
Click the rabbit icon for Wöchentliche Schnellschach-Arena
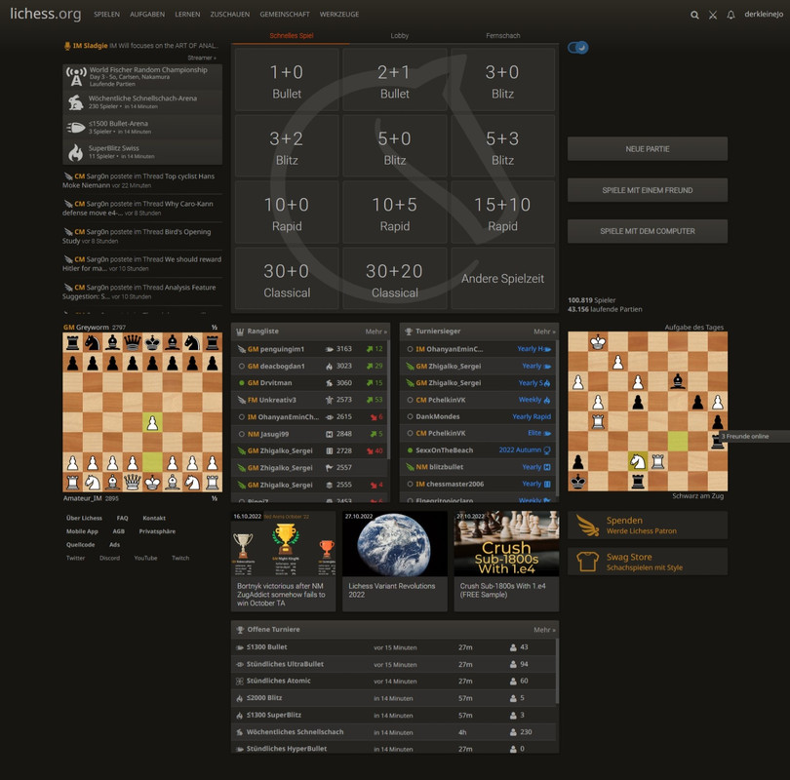pos(75,102)
